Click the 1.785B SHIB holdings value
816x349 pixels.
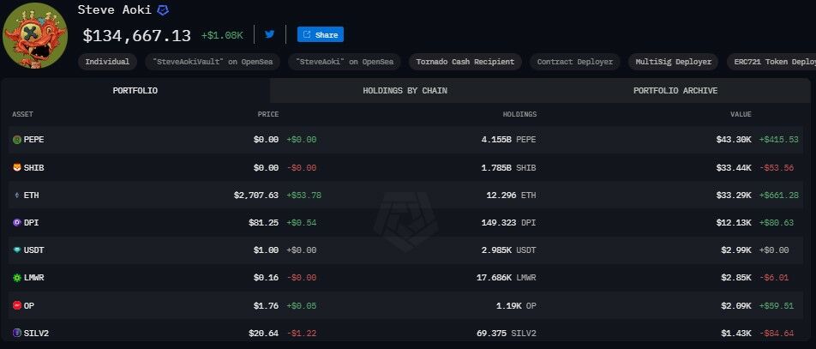[x=508, y=168]
